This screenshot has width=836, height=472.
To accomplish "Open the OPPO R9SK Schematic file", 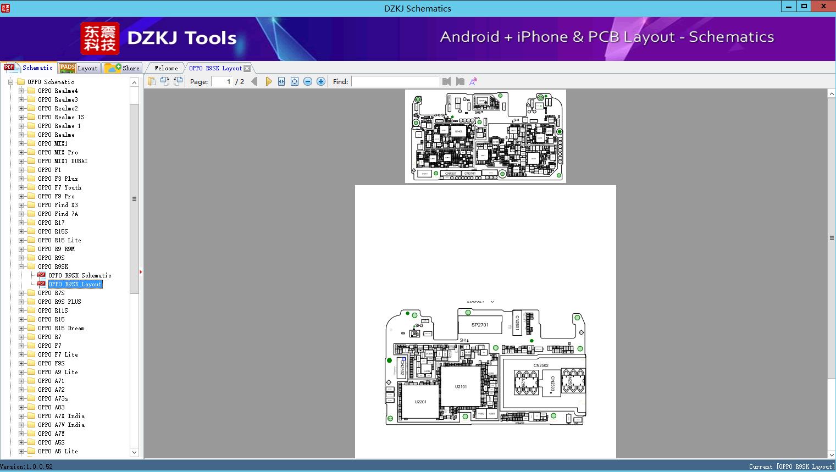I will [80, 275].
